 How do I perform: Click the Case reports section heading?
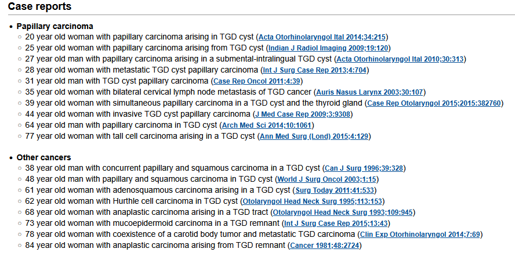click(x=40, y=7)
